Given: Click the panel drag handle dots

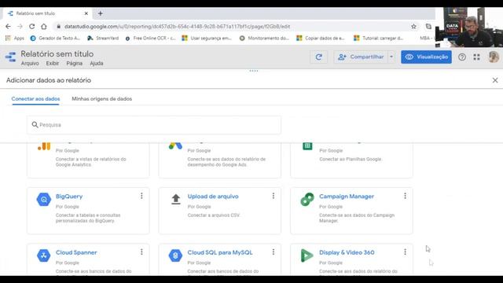Looking at the screenshot, I should pyautogui.click(x=253, y=71).
